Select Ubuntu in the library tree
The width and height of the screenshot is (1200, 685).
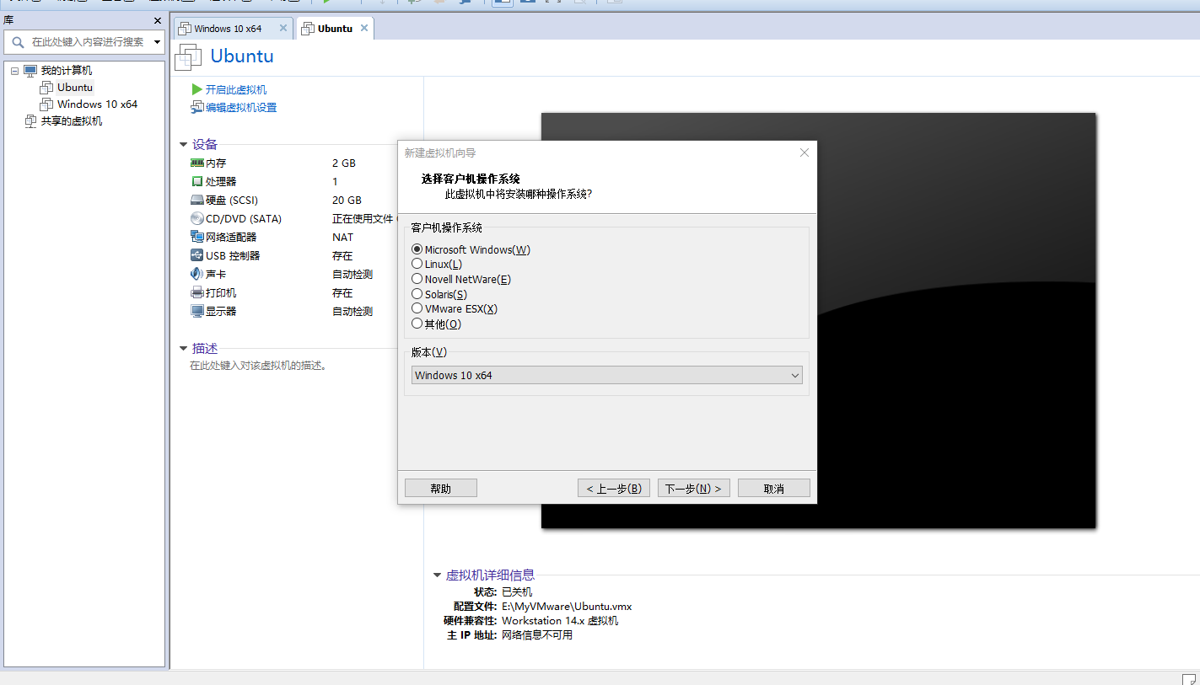click(x=75, y=88)
